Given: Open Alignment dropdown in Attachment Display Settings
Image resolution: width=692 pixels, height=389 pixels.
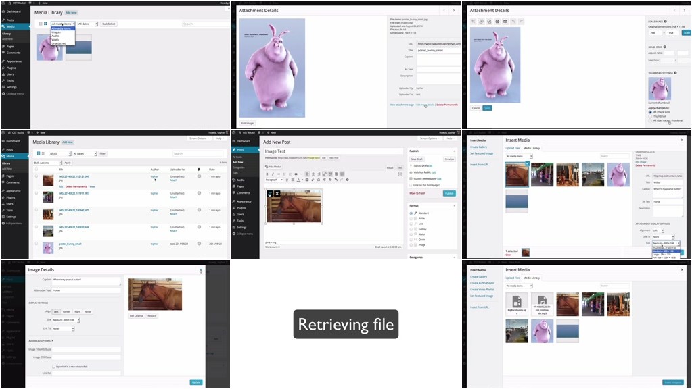Looking at the screenshot, I should (658, 230).
